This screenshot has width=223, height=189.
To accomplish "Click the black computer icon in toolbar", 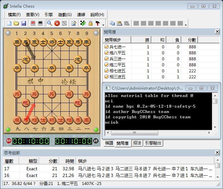I will (x=40, y=23).
